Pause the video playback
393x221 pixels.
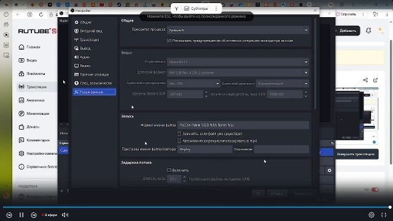coord(21,215)
